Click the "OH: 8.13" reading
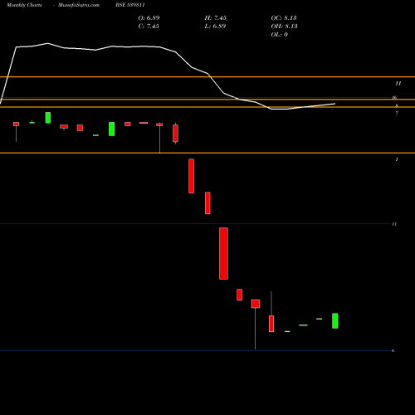This screenshot has width=415, height=415. coord(284,26)
